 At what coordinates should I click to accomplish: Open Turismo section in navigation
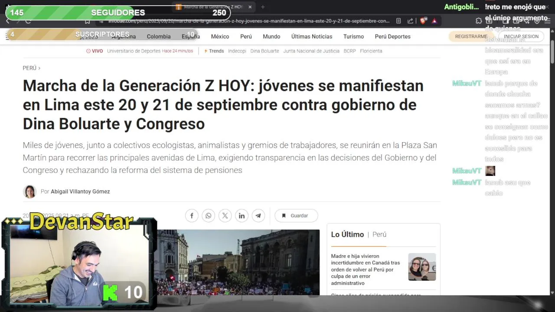click(353, 36)
